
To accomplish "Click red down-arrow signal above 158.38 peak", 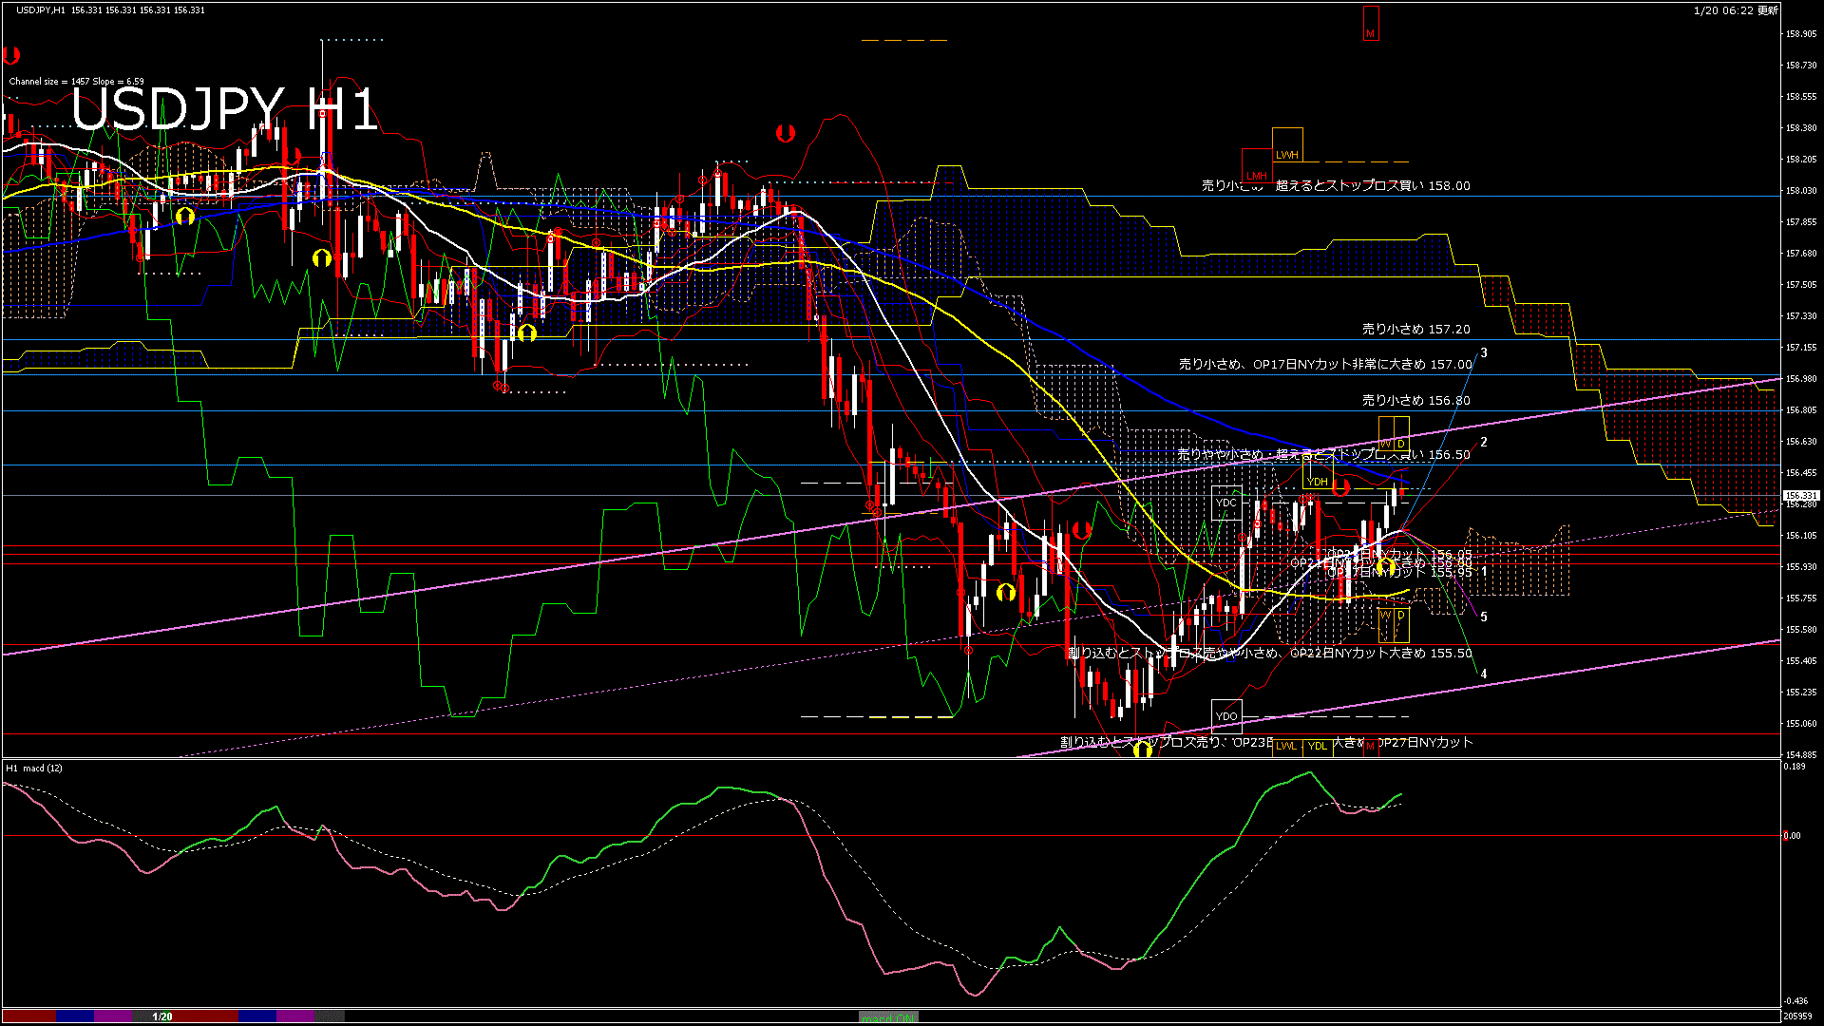I will 785,133.
